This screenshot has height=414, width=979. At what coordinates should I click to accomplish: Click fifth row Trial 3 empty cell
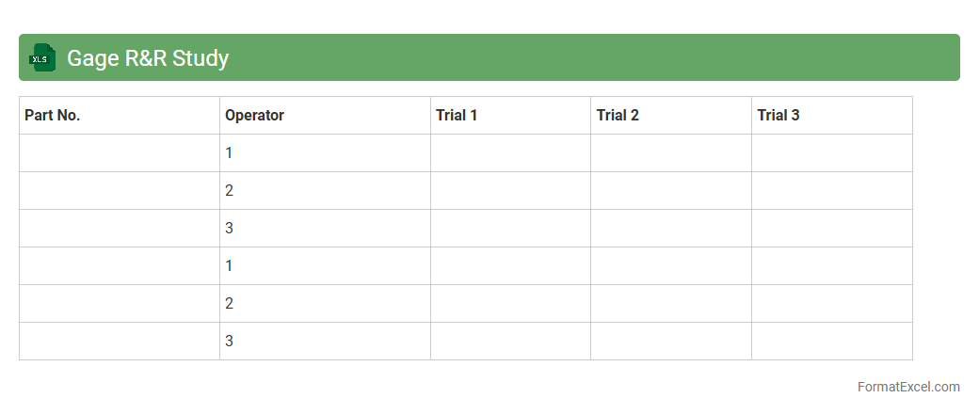point(831,304)
